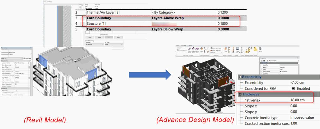The width and height of the screenshot is (320, 129).
Task: Click the Invert selection command
Action: 216,50
